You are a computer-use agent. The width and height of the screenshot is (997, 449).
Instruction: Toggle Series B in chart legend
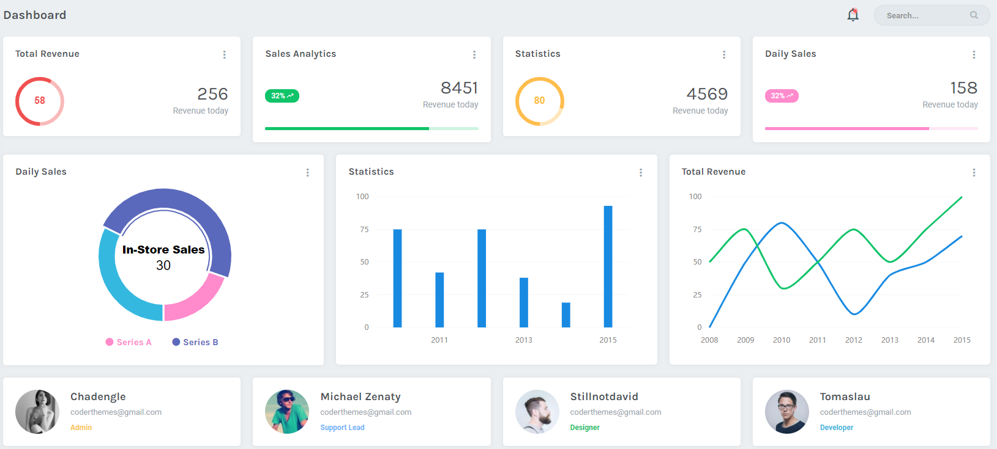(195, 342)
